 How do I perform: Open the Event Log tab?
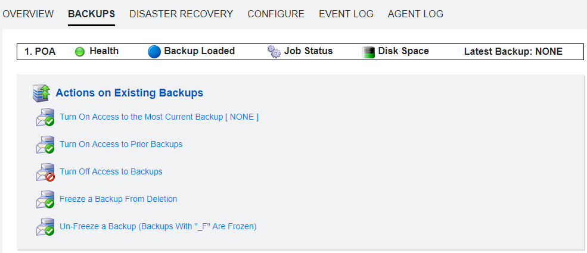pyautogui.click(x=346, y=14)
